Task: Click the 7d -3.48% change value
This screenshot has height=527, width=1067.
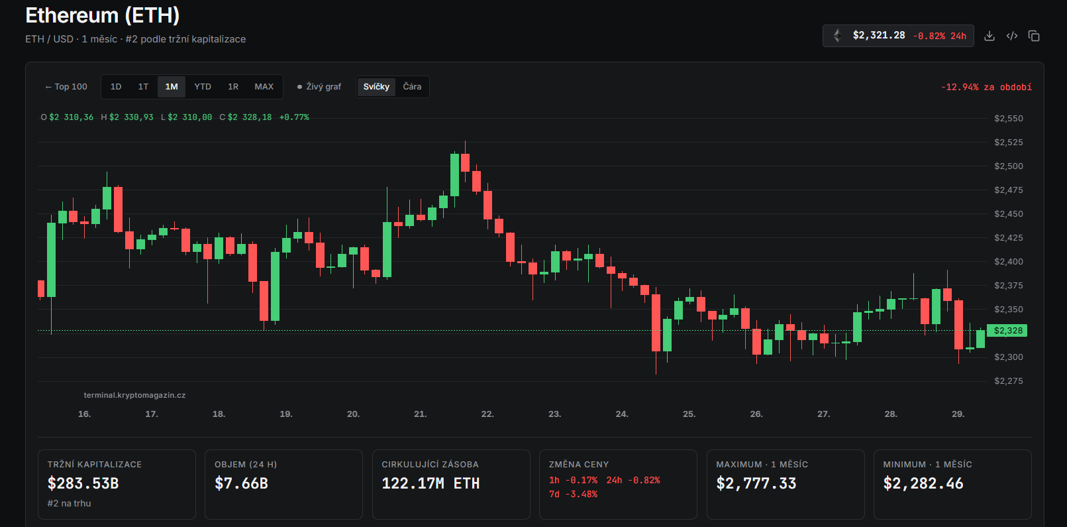Action: tap(573, 495)
